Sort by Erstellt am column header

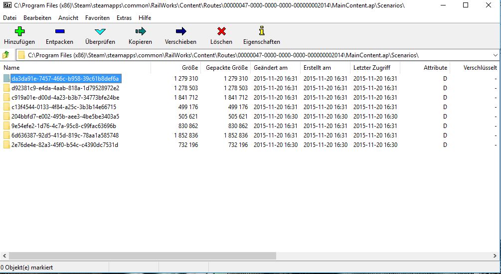(x=325, y=68)
